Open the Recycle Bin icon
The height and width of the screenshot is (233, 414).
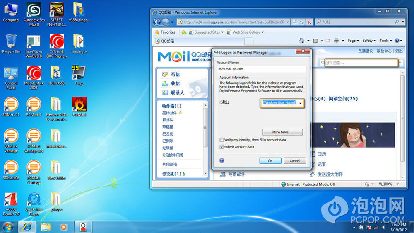coord(11,44)
